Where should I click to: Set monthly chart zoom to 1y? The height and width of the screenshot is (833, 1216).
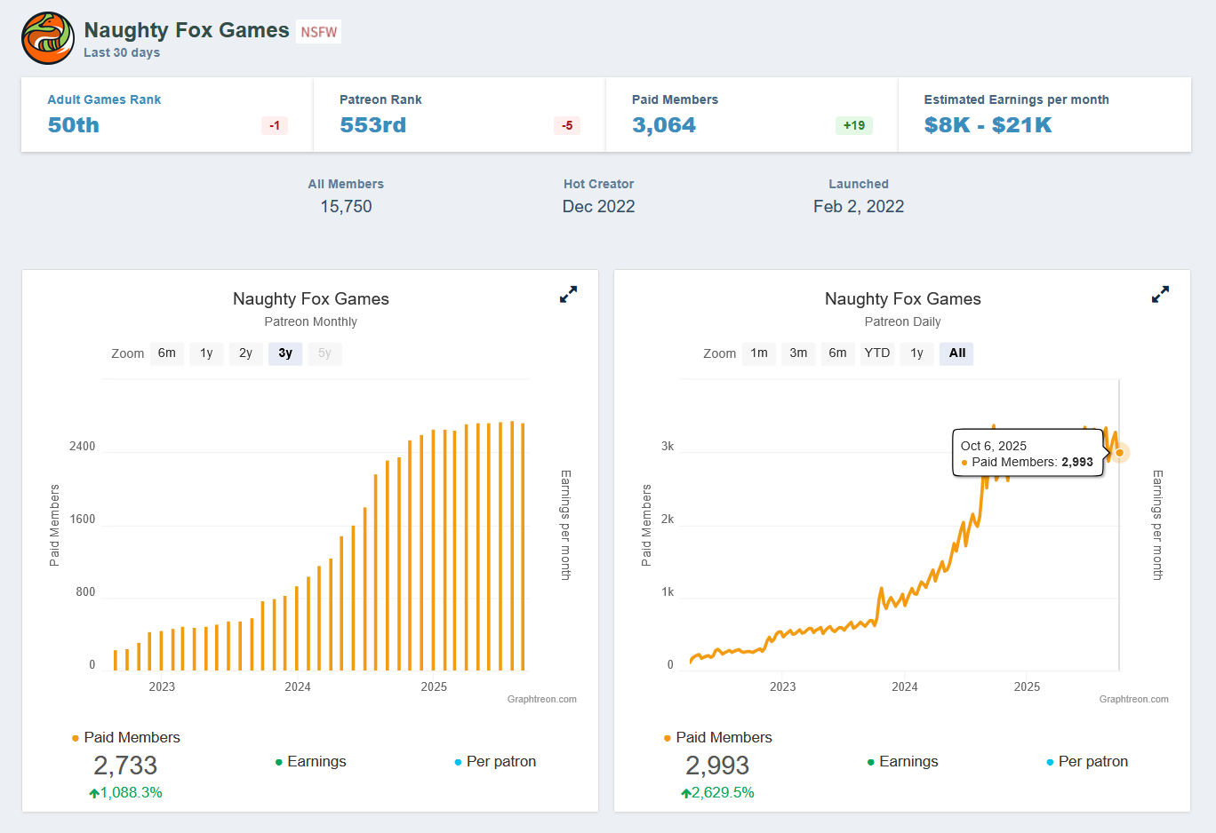[x=206, y=353]
